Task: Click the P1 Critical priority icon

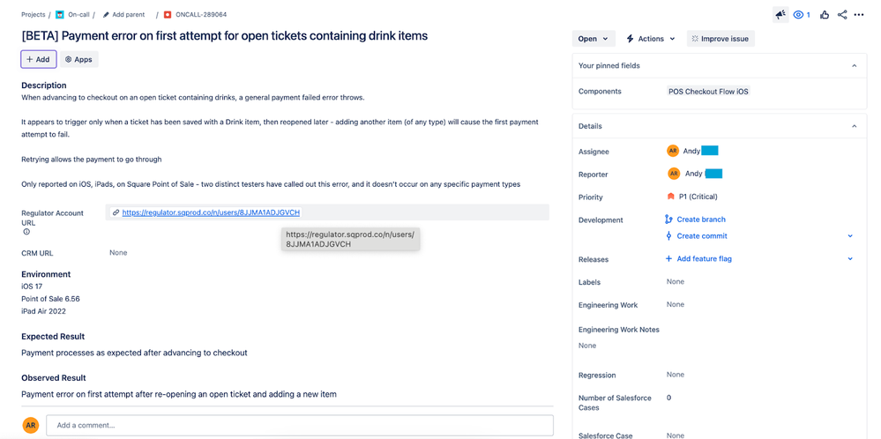Action: [x=671, y=197]
